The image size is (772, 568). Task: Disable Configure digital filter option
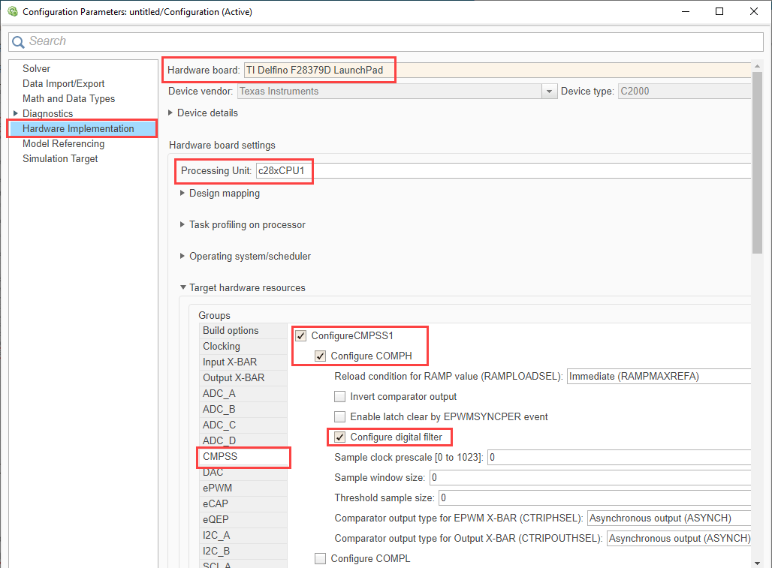[340, 437]
